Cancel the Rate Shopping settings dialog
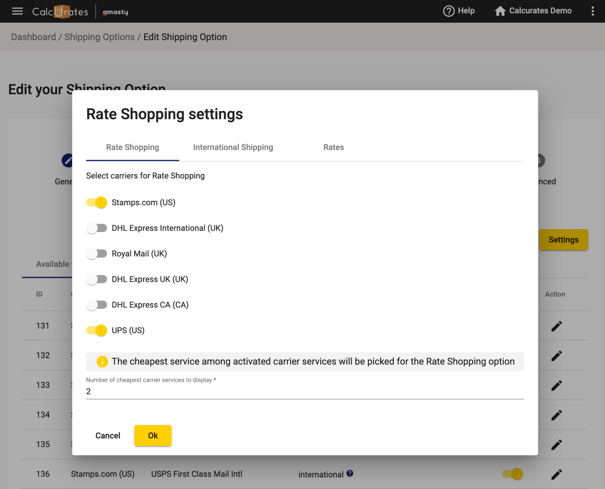The height and width of the screenshot is (489, 605). 108,435
